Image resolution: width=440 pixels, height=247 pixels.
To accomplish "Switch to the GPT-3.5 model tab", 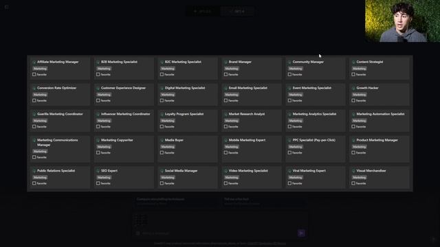I will point(203,12).
